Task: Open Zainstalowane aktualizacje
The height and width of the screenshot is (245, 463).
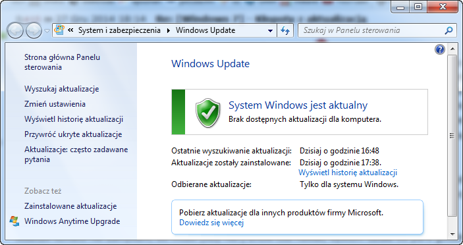Action: coord(70,206)
